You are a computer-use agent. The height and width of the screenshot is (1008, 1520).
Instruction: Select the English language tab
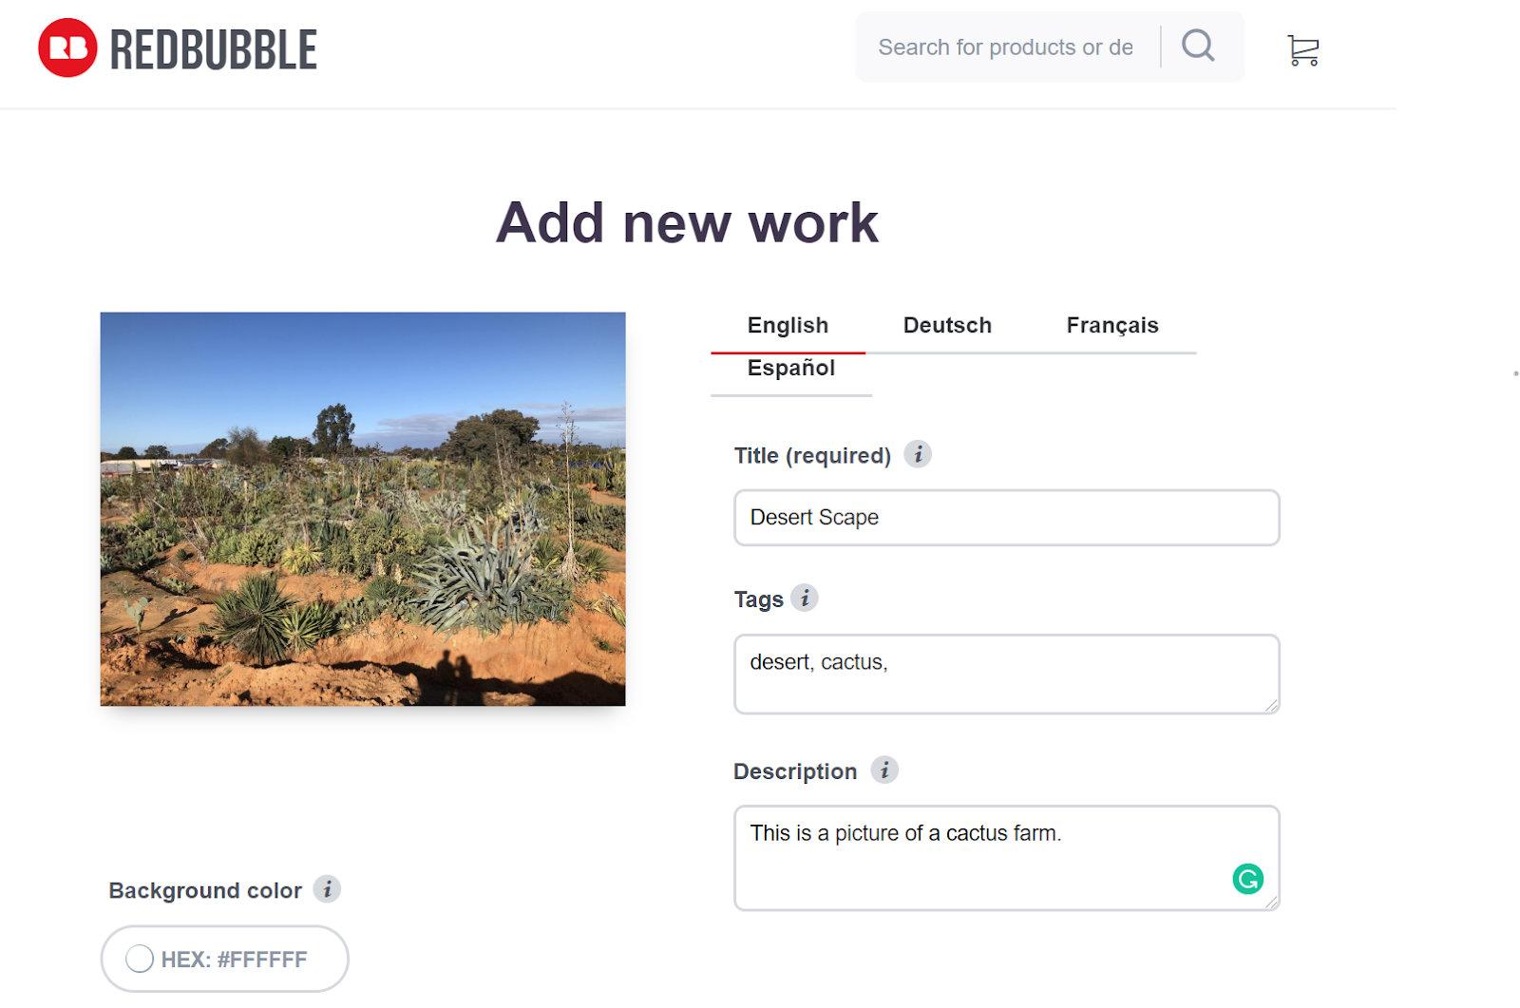(x=787, y=325)
